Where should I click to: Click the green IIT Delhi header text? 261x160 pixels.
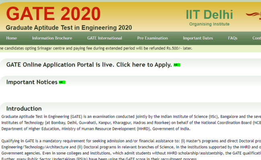209,15
